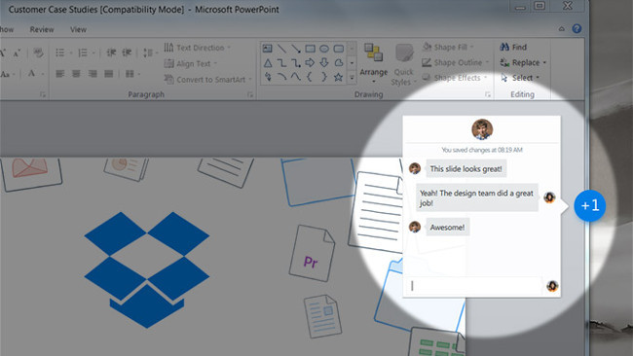
Task: Select the Dropbox logo on the slide
Action: pos(147,269)
